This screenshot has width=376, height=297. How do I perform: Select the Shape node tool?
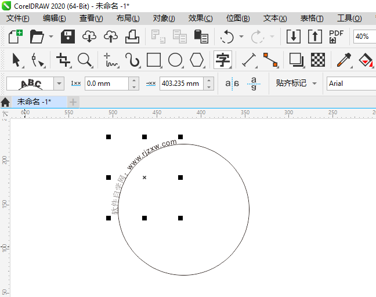pos(38,60)
